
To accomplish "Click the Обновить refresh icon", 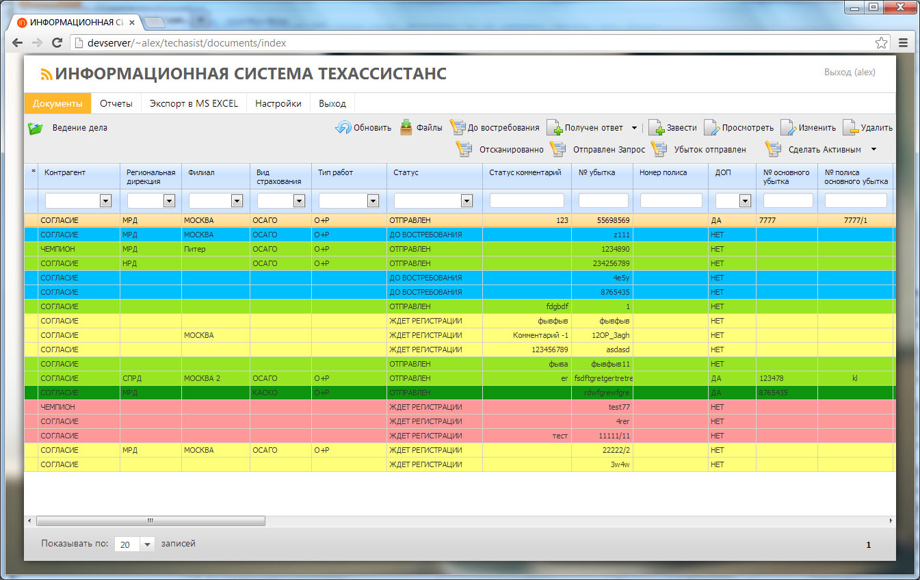I will pyautogui.click(x=343, y=128).
